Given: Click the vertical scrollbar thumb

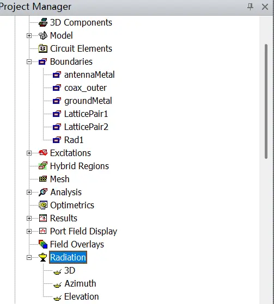Looking at the screenshot, I should (x=266, y=102).
